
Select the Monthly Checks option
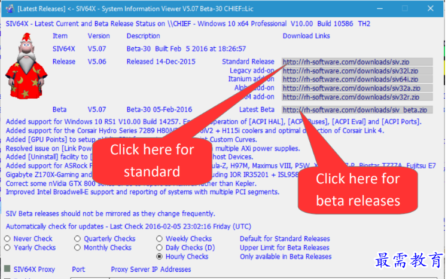[x=77, y=247]
